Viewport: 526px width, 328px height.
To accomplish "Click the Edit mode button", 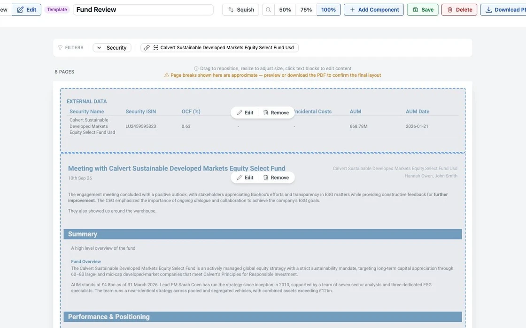I will click(26, 10).
